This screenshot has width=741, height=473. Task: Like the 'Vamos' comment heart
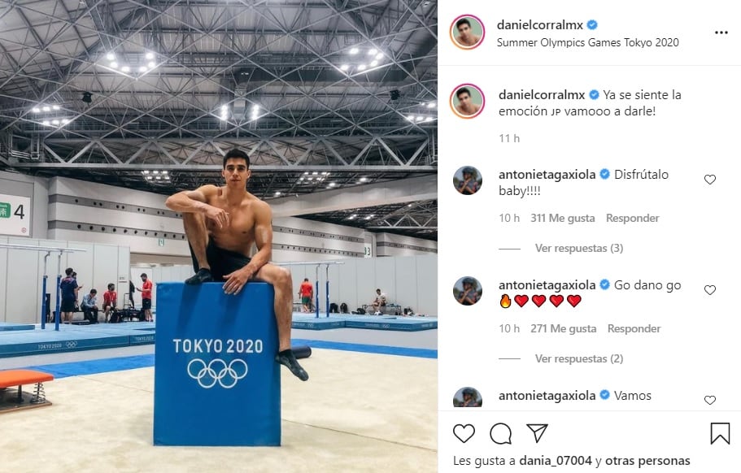[x=710, y=400]
